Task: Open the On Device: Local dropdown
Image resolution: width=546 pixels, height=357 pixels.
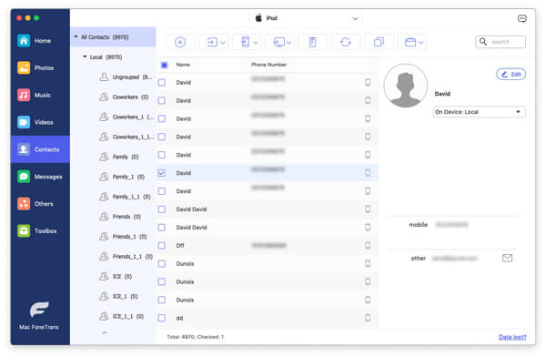Action: (x=480, y=112)
